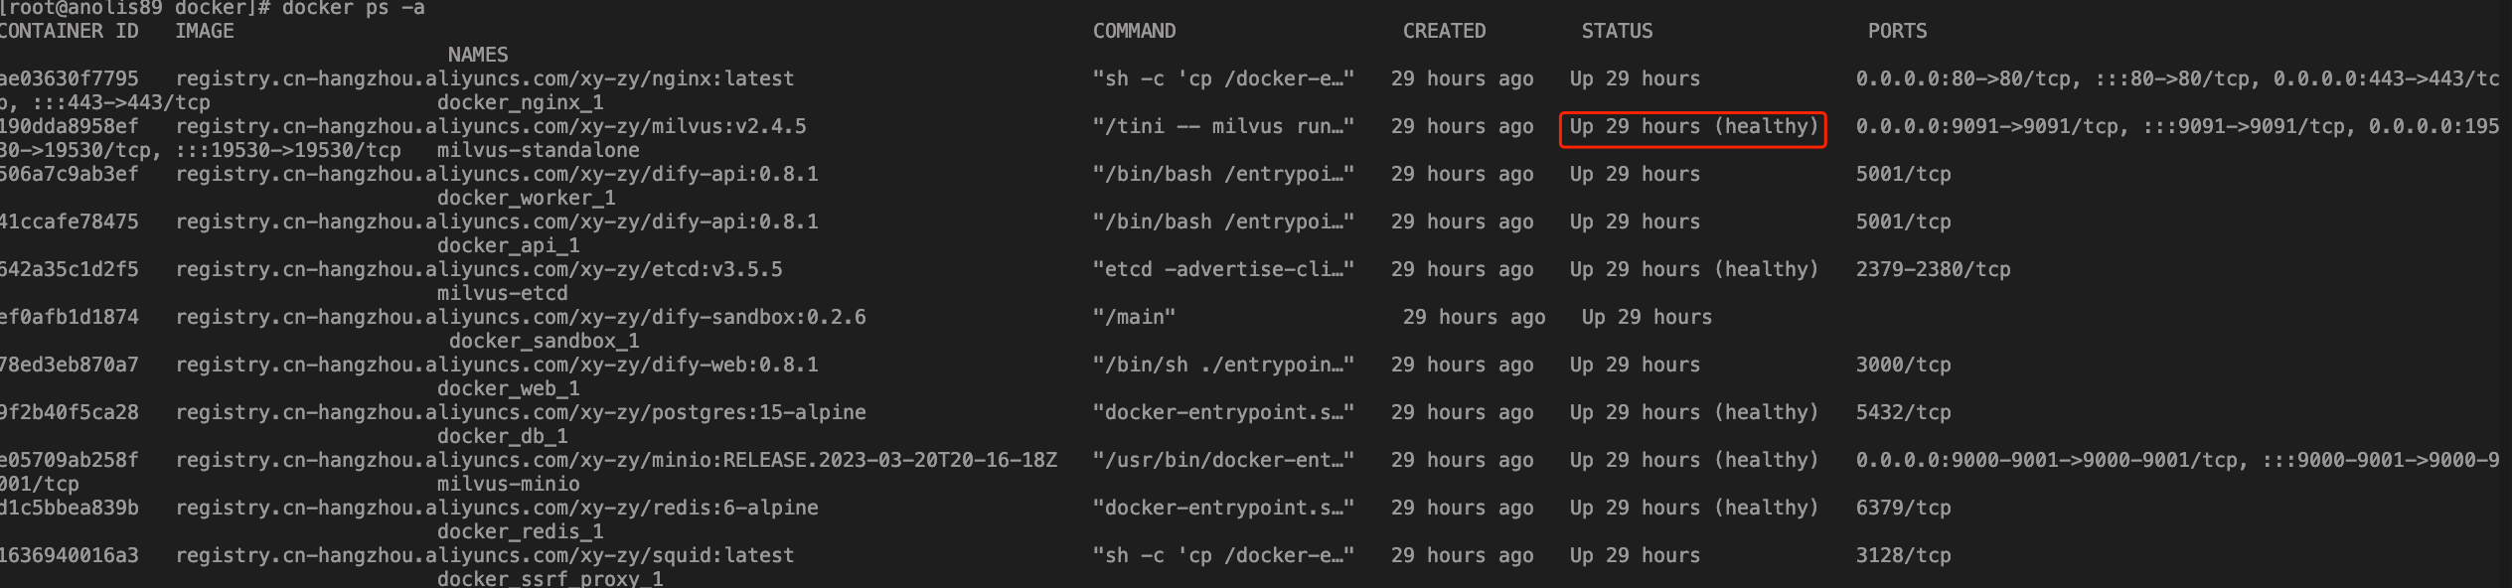Click the etcd:v3.5.5 image path

coord(479,270)
